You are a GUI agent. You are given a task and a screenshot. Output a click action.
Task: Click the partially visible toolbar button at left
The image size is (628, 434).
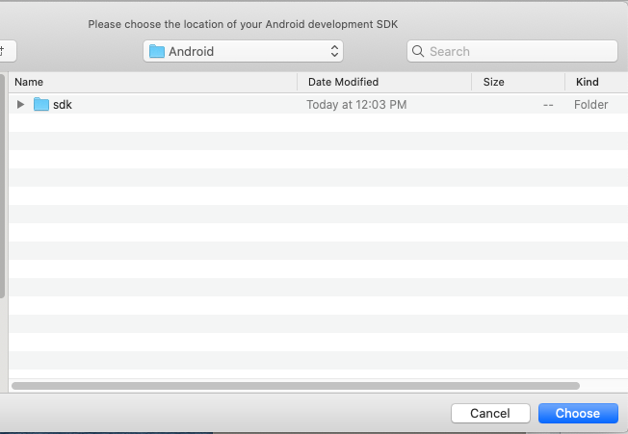7,51
